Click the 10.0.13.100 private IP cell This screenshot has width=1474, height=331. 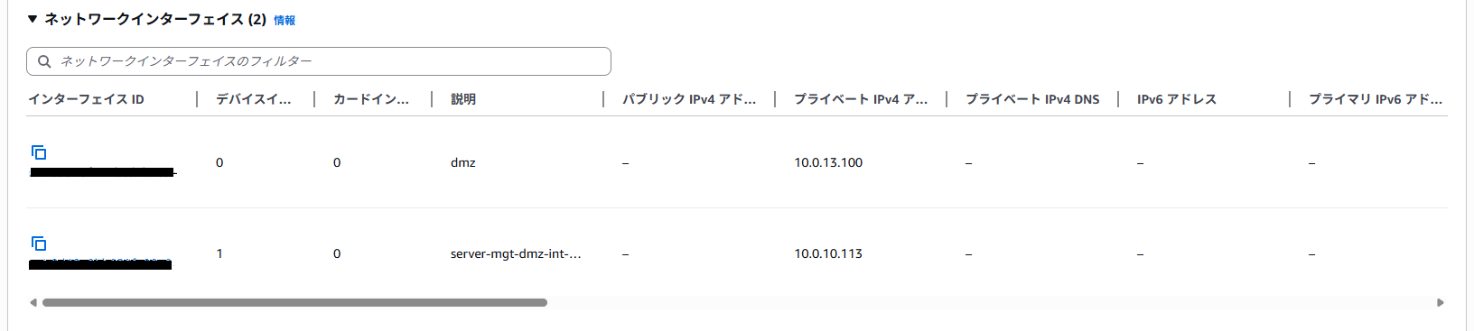828,162
